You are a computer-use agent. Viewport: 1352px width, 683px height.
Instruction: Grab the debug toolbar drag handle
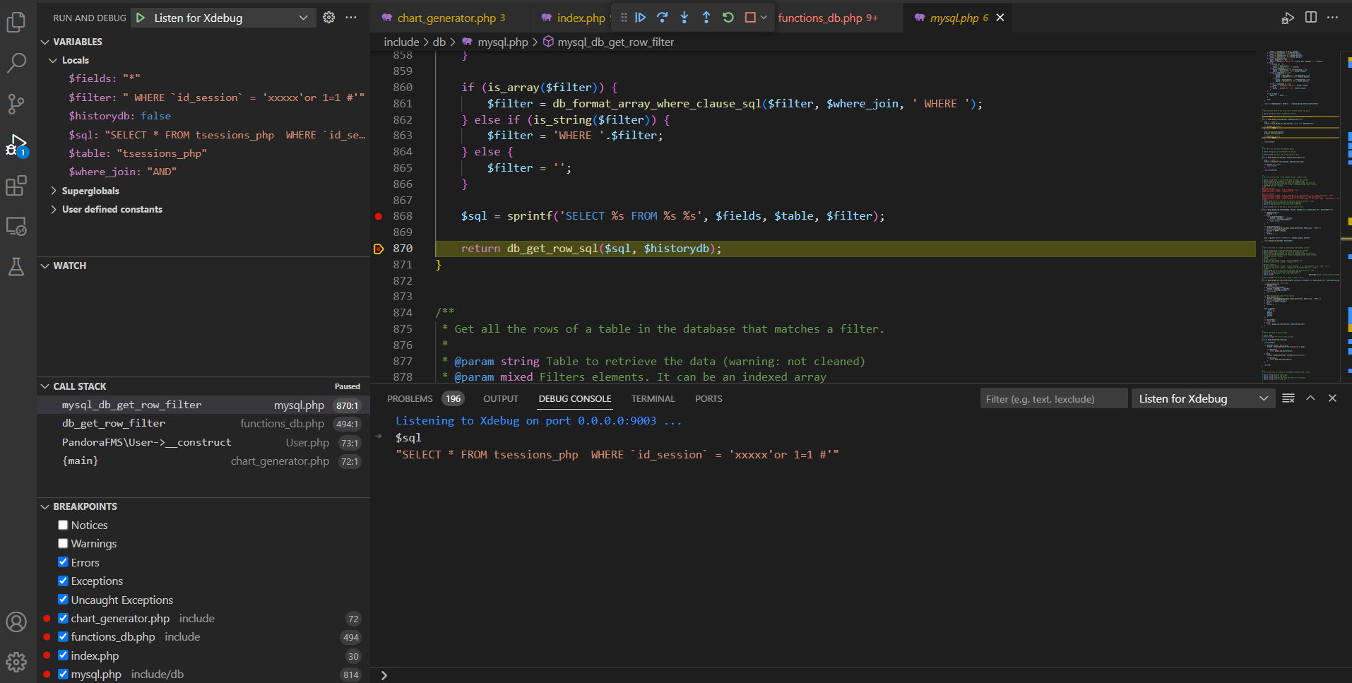point(624,18)
